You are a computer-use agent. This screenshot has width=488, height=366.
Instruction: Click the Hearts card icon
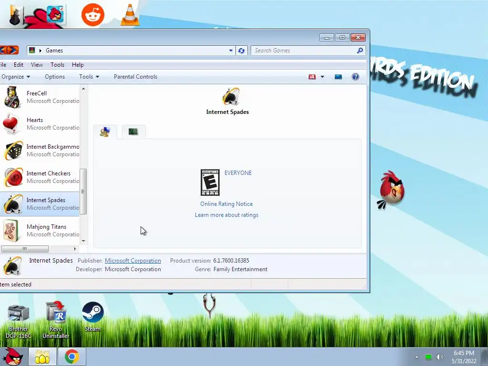[12, 124]
